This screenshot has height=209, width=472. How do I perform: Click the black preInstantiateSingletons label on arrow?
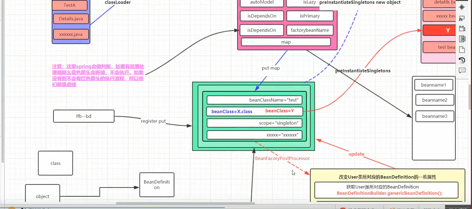click(x=363, y=71)
